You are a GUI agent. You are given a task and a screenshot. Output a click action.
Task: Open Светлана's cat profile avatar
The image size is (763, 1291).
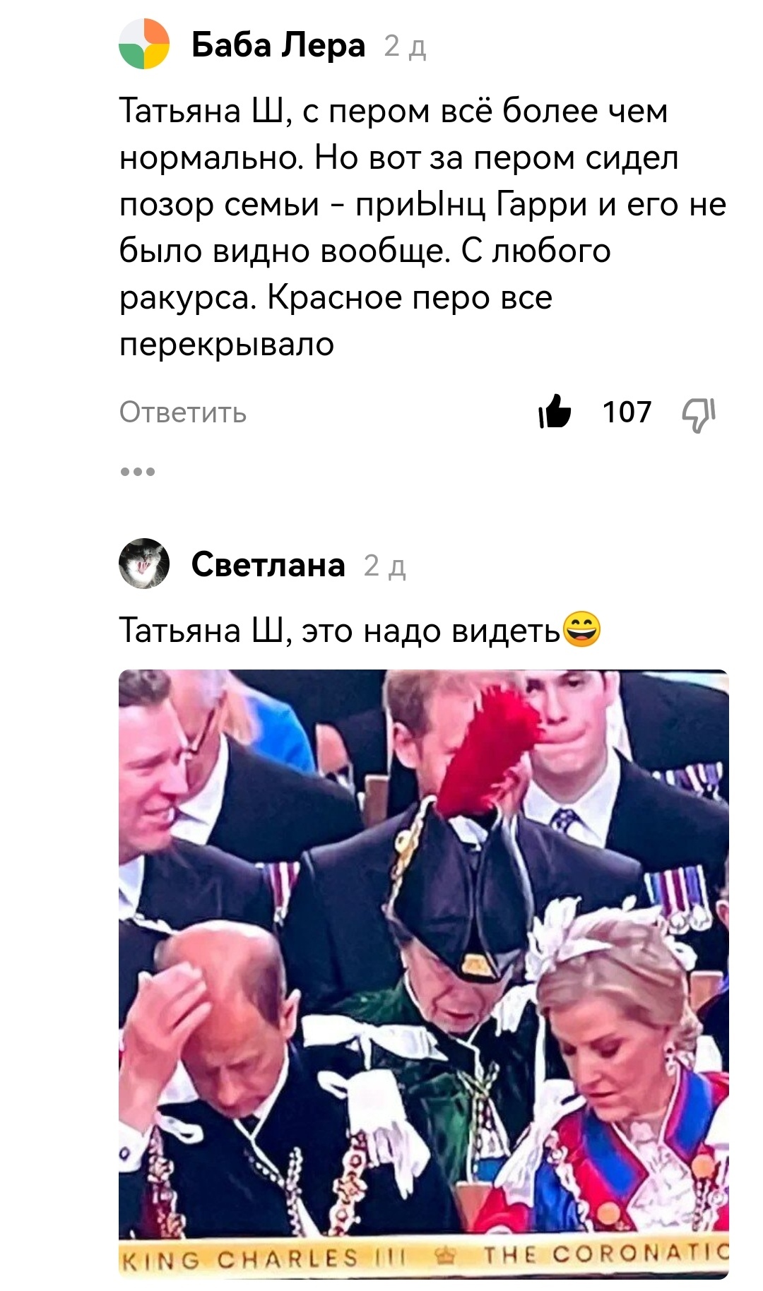tap(144, 564)
